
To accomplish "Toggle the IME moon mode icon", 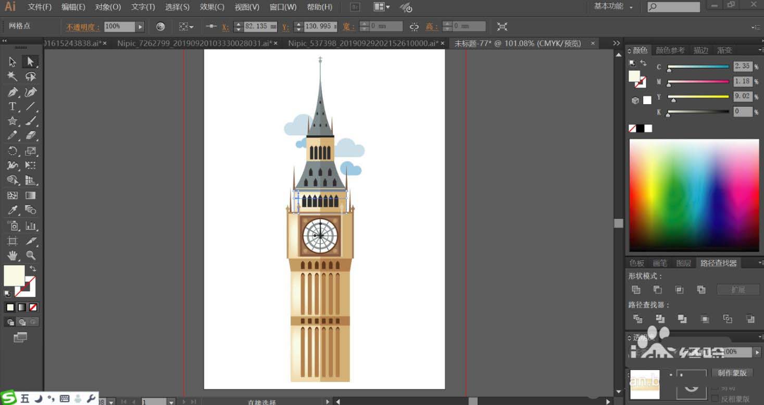I will (39, 399).
